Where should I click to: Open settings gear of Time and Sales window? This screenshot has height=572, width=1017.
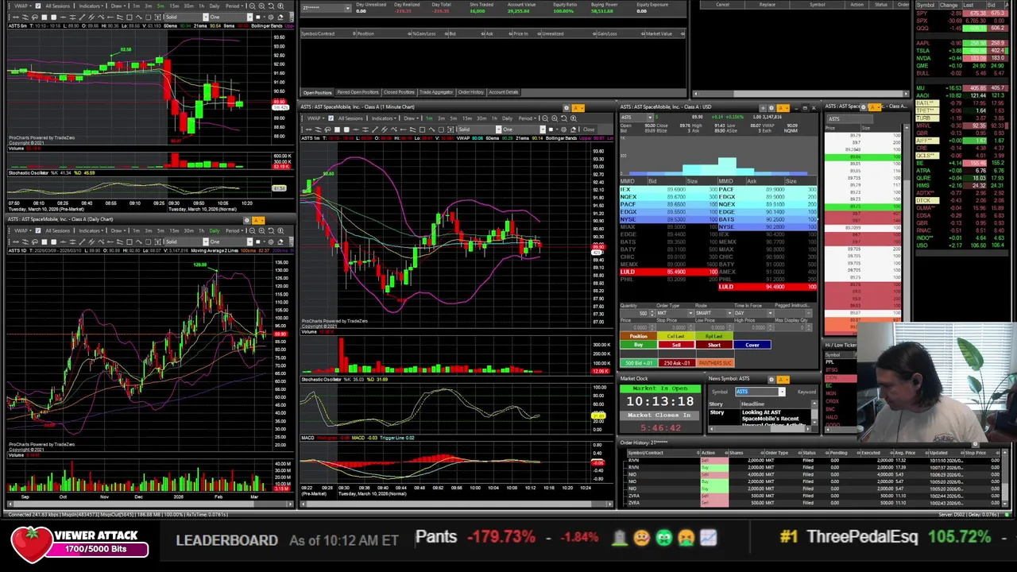click(863, 106)
